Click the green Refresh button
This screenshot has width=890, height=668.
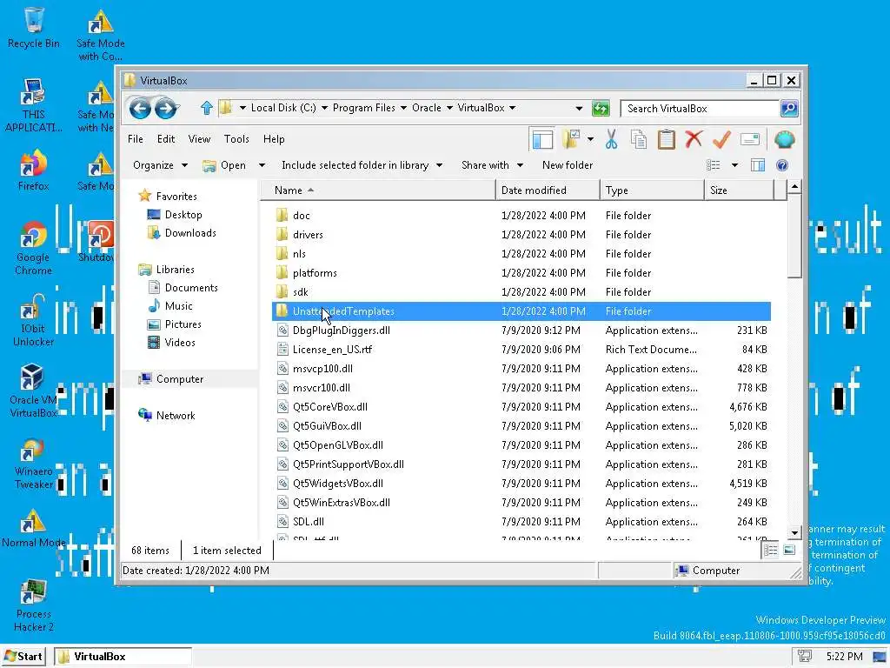tap(601, 108)
